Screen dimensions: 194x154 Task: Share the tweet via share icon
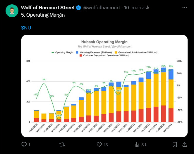point(185,144)
